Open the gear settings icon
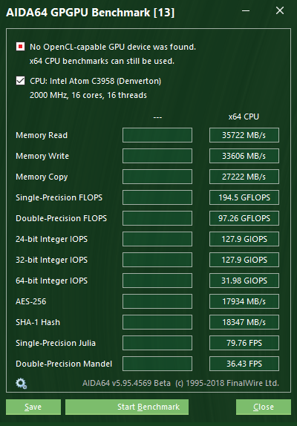Screen dimensions: 297x426 point(22,384)
